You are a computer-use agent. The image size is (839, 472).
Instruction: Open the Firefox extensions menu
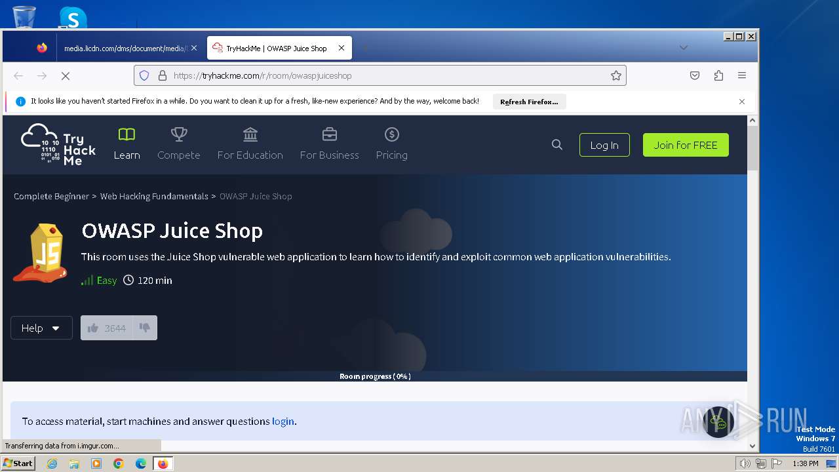click(718, 75)
